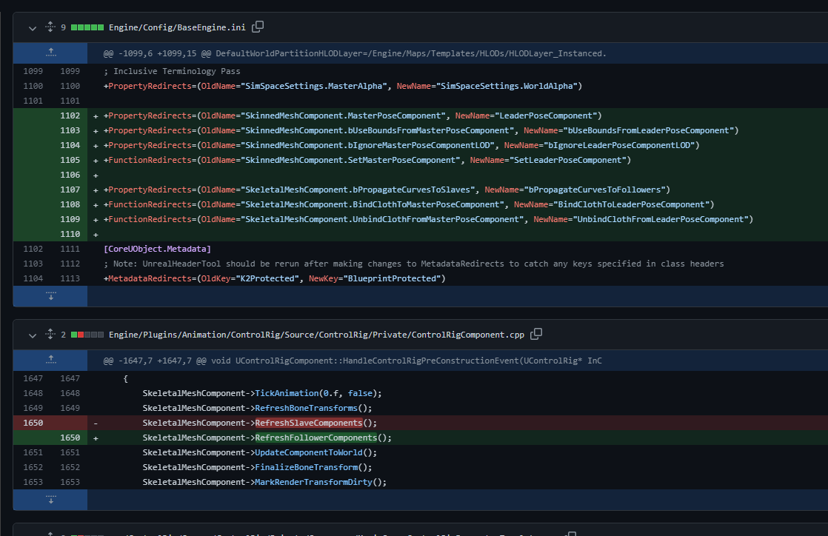The width and height of the screenshot is (828, 536).
Task: Click the highlighted RefreshSlaveComponents text
Action: click(308, 423)
